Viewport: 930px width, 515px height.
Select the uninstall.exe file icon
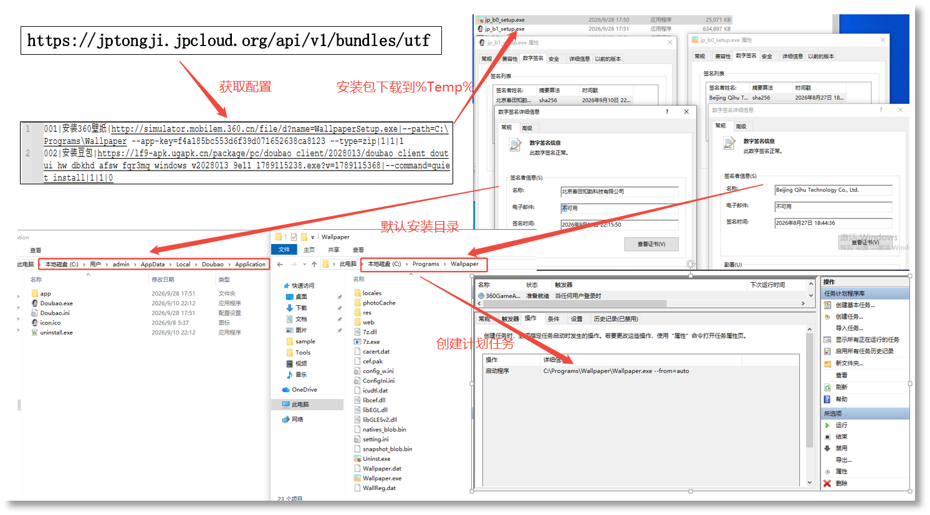pos(35,333)
